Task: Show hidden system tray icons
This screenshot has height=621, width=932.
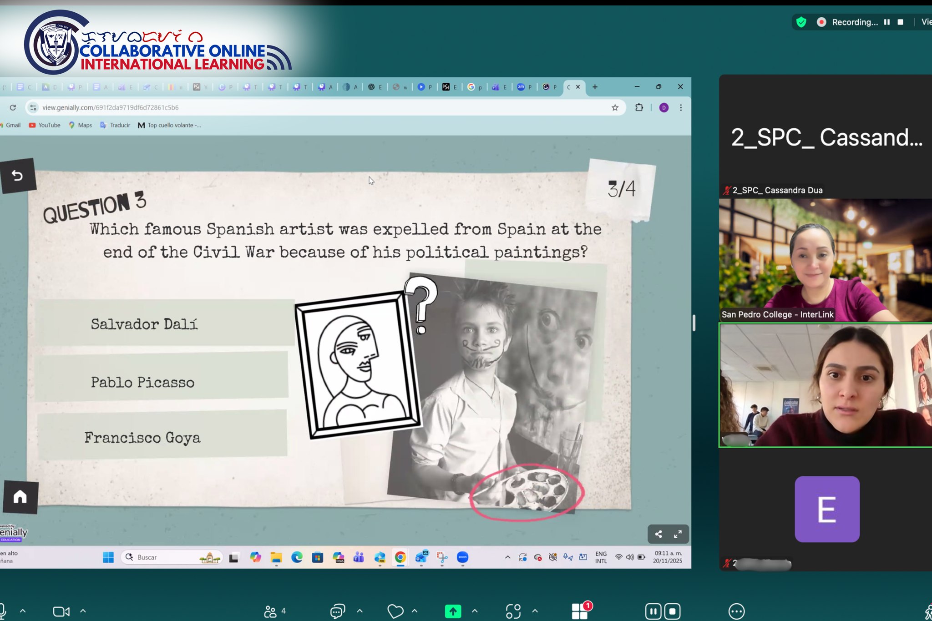Action: pyautogui.click(x=507, y=557)
